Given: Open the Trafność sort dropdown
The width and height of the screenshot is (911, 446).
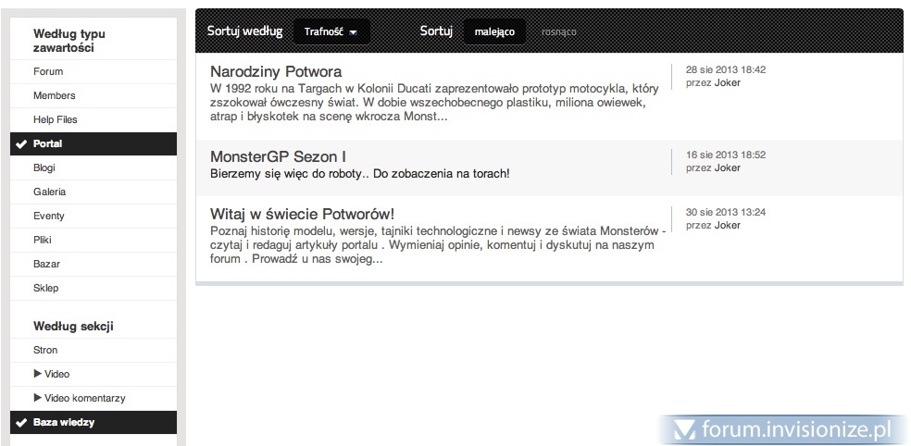Looking at the screenshot, I should click(331, 31).
